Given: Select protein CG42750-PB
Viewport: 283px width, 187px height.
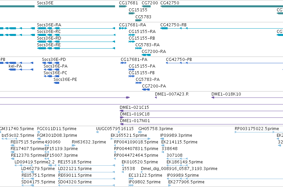Looking at the screenshot, I should (x=224, y=63).
